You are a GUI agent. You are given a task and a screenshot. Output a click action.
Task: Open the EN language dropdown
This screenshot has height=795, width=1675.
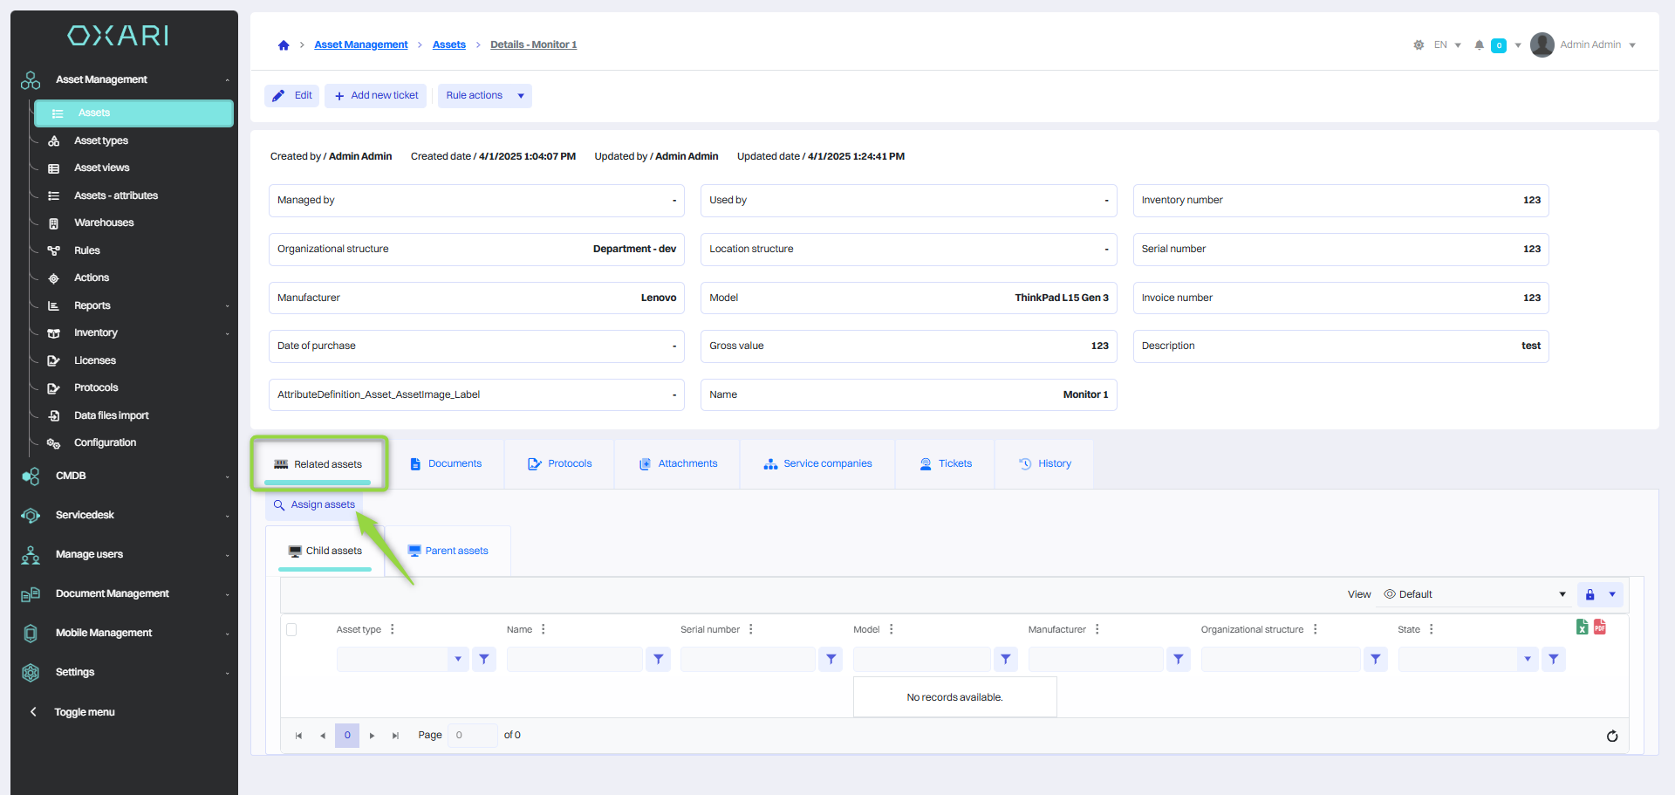pos(1446,45)
